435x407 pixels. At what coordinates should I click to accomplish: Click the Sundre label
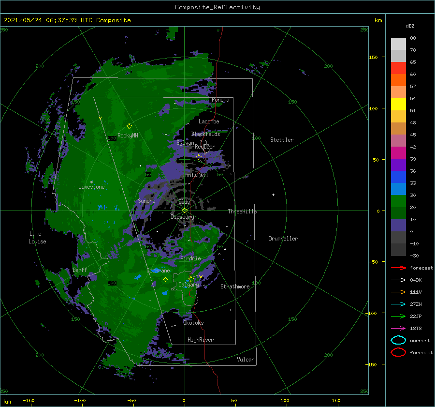[x=146, y=200]
